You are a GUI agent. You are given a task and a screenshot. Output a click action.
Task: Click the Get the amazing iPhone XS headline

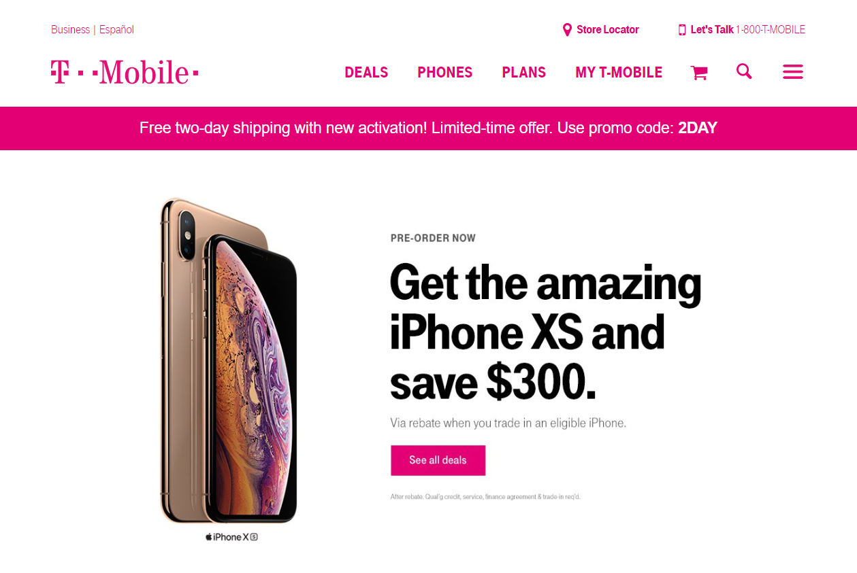point(545,332)
